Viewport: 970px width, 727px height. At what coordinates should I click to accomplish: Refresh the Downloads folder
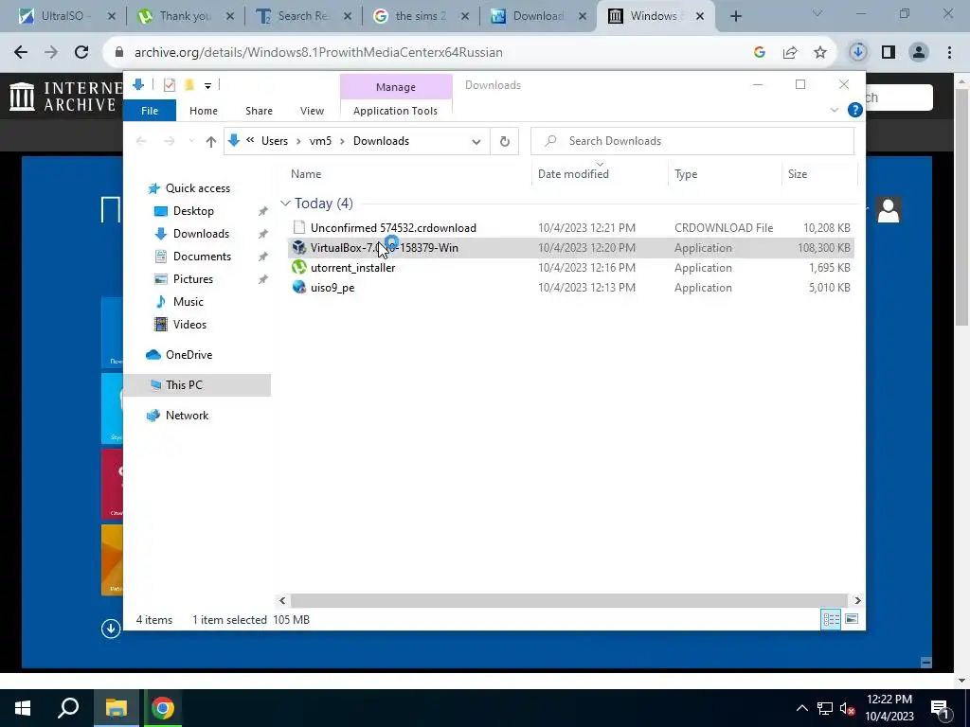tap(505, 142)
